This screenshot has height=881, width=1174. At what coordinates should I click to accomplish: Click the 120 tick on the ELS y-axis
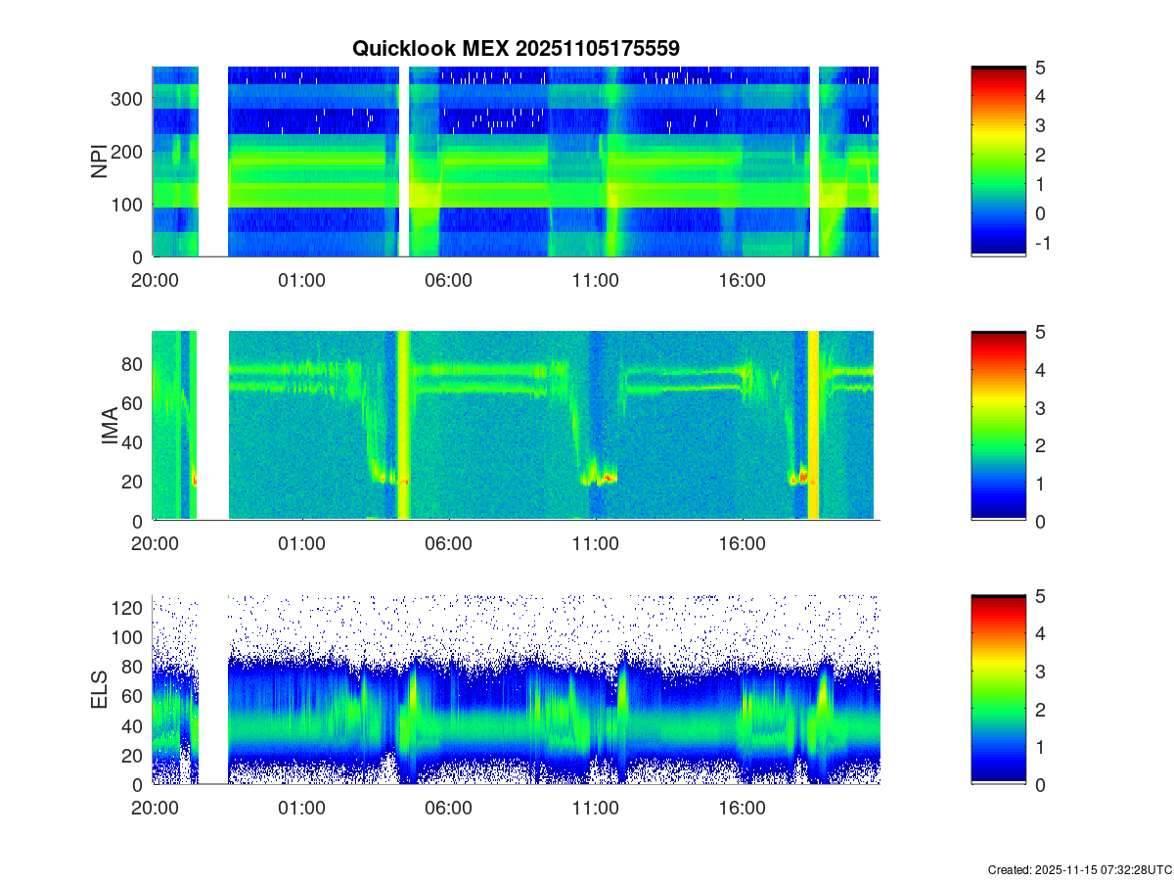[128, 608]
